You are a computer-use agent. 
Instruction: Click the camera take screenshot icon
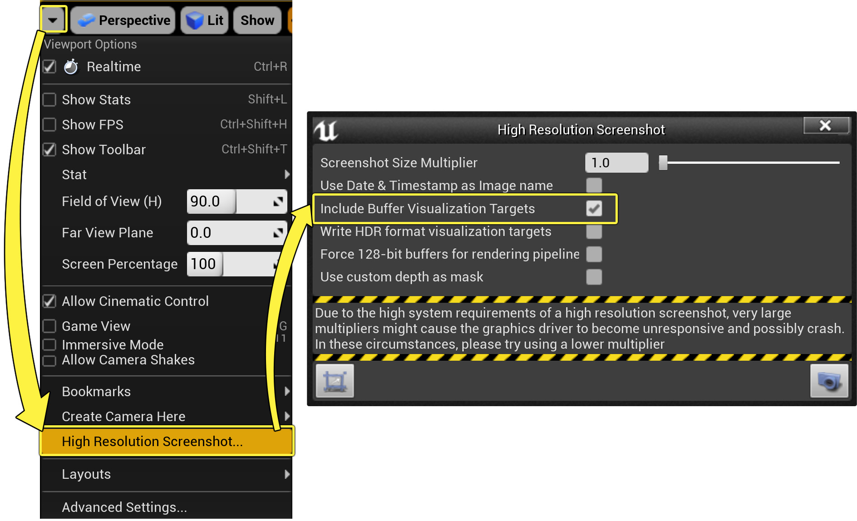pyautogui.click(x=829, y=381)
